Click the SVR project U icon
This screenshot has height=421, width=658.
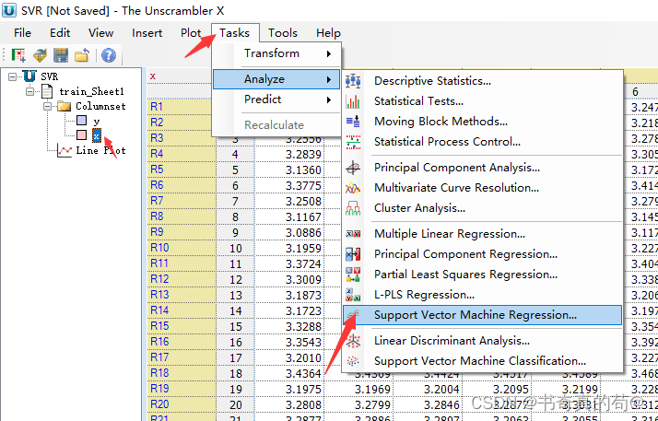[29, 76]
